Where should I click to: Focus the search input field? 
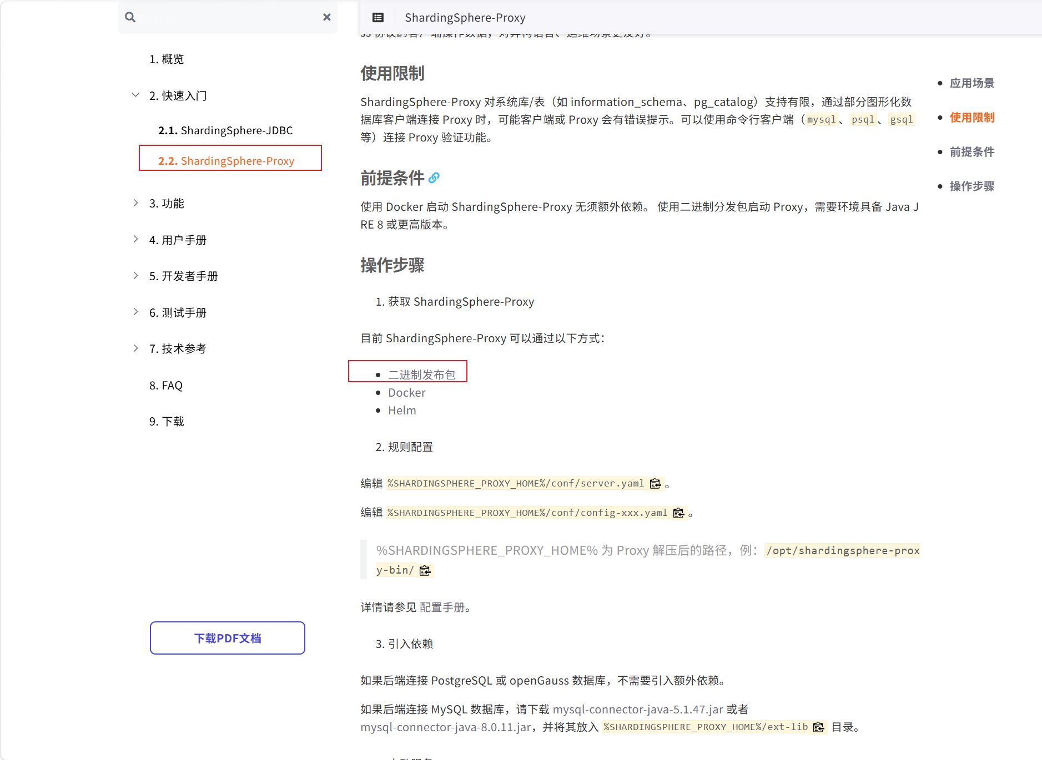click(228, 18)
